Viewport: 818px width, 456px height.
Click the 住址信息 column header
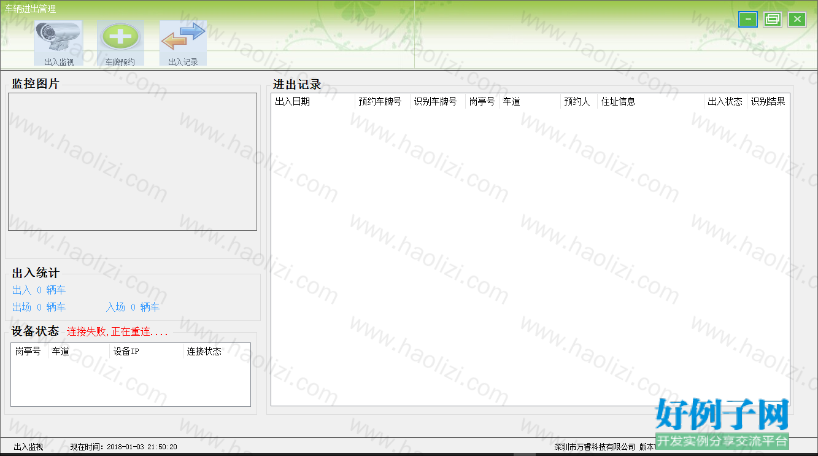click(650, 102)
